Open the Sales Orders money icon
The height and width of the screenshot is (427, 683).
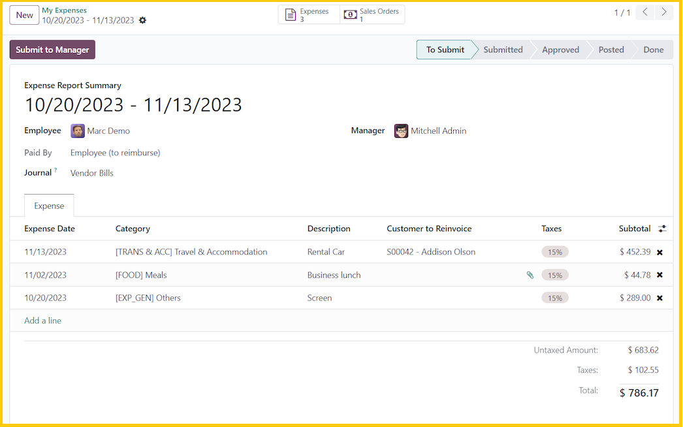350,15
